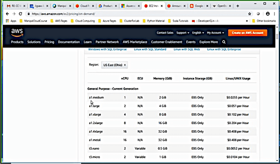Image resolution: width=280 pixels, height=164 pixels.
Task: Expand the Support dropdown menu
Action: (183, 33)
